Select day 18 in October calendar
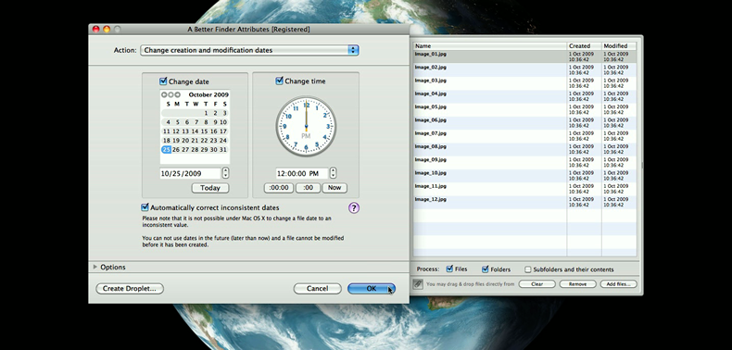732x350 pixels. click(166, 141)
